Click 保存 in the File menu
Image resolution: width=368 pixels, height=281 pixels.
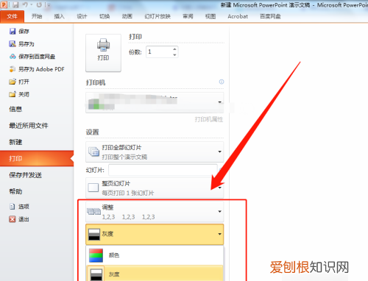click(x=19, y=31)
